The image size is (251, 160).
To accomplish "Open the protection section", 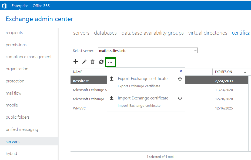I will coord(15,81).
